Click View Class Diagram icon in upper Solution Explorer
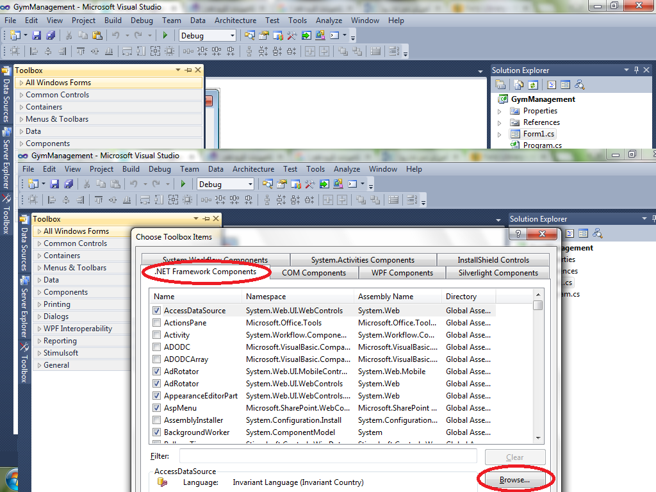Image resolution: width=656 pixels, height=492 pixels. [x=579, y=85]
